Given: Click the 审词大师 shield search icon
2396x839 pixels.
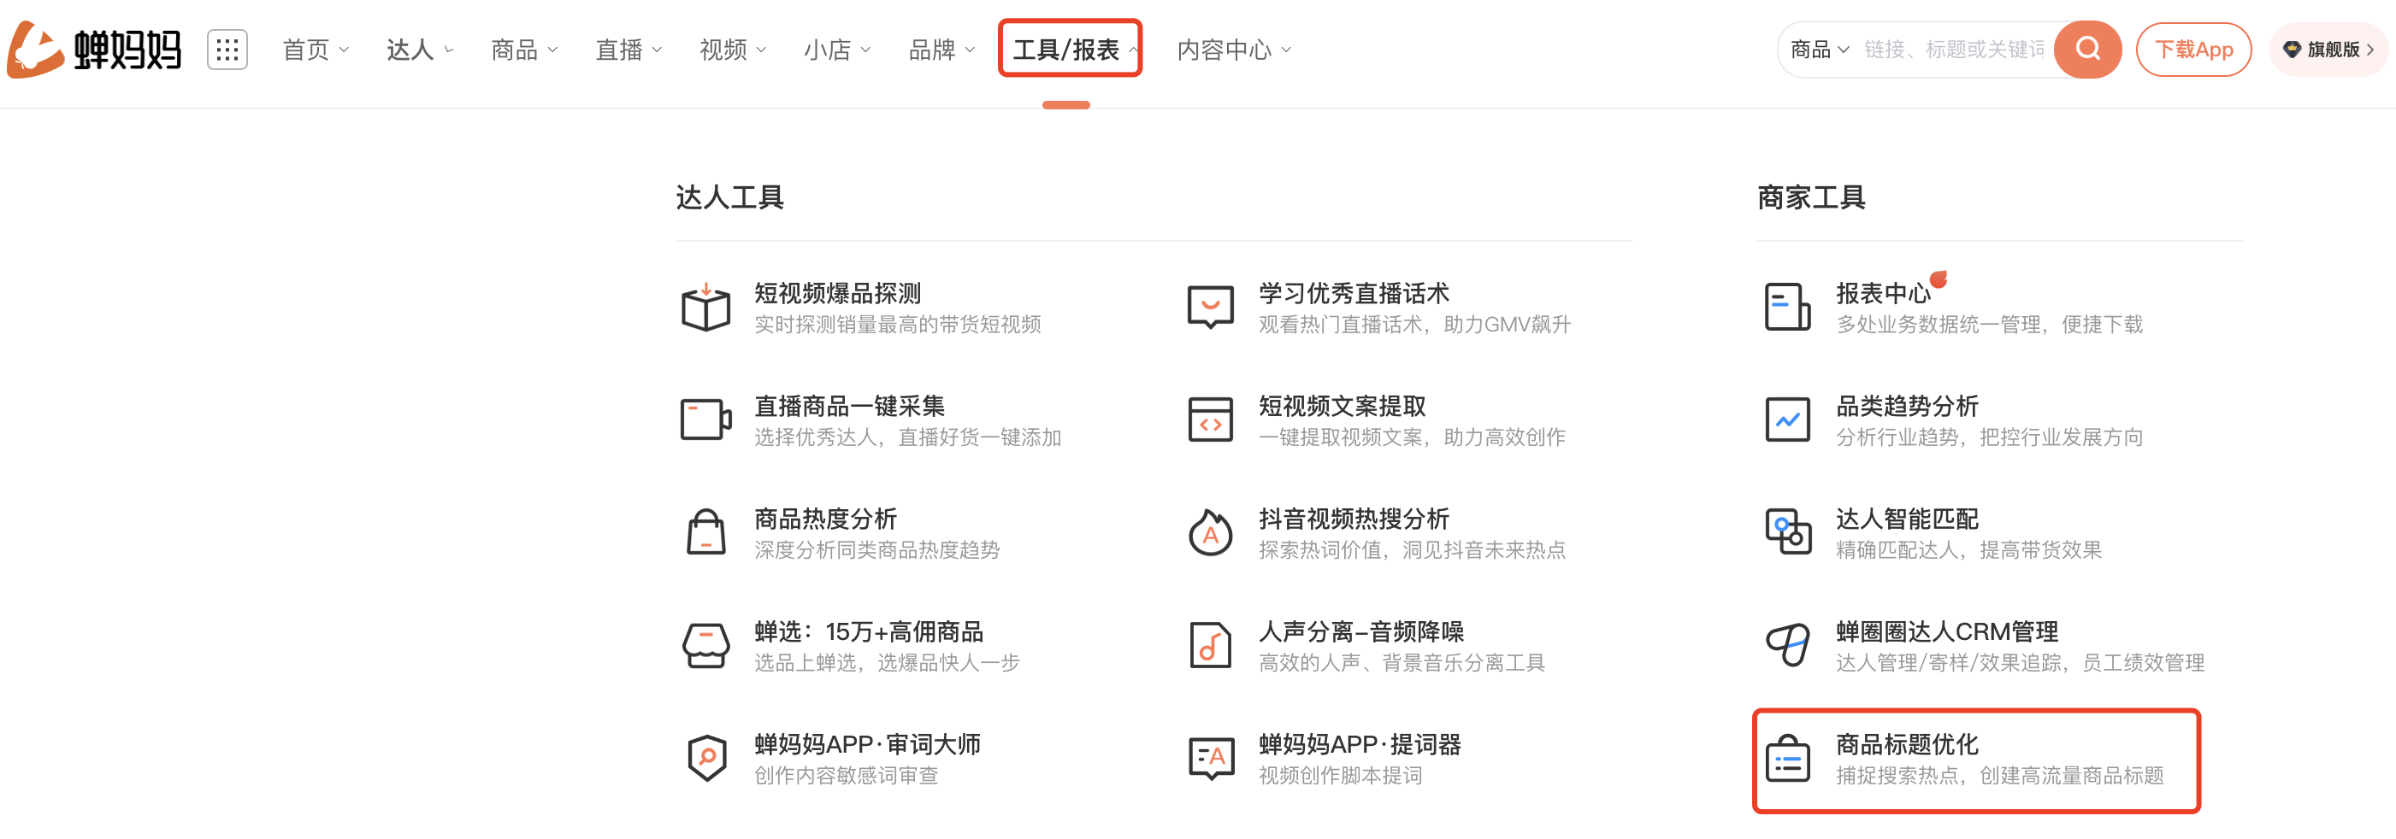Looking at the screenshot, I should click(x=707, y=758).
